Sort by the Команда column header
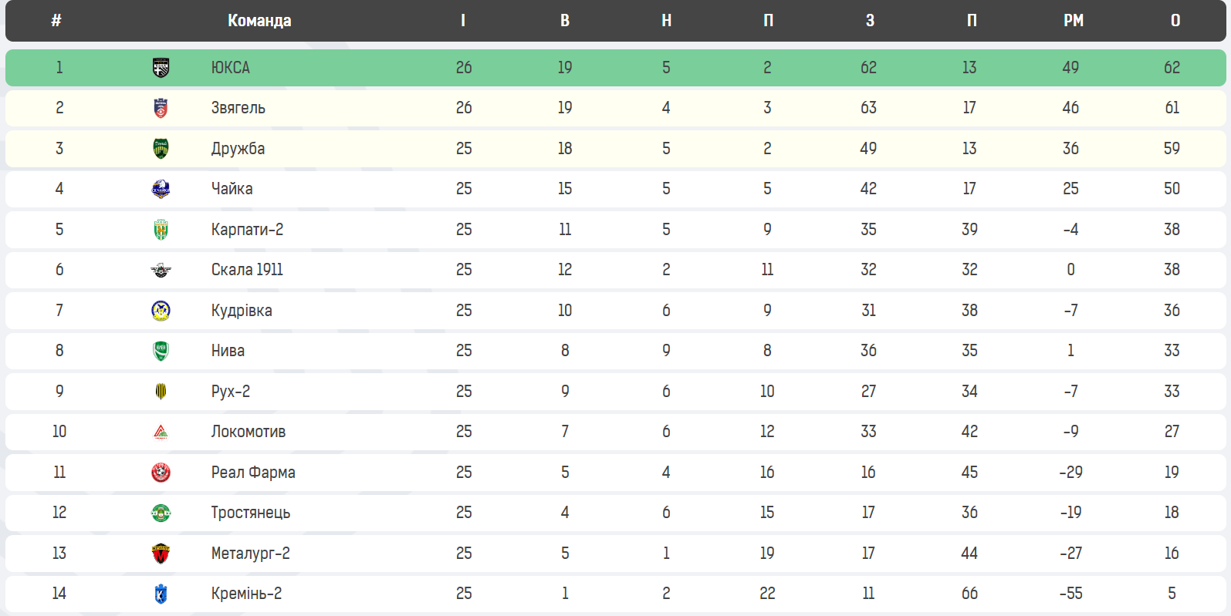 click(x=259, y=21)
